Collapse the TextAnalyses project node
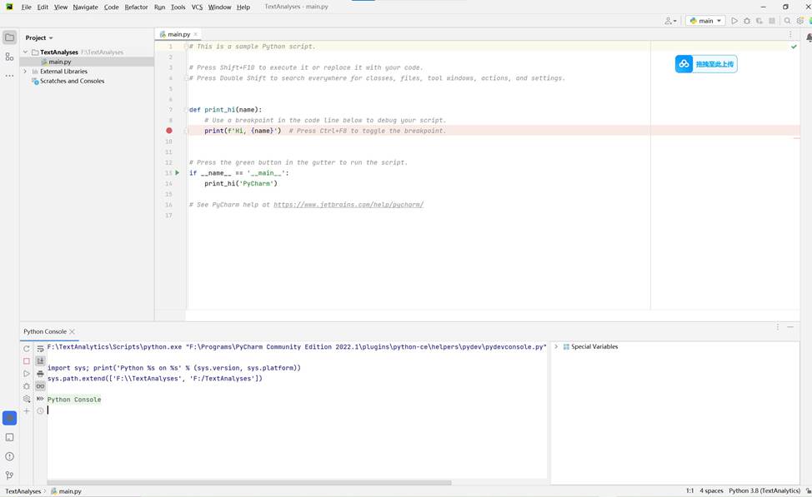Screen dimensions: 812x497 click(25, 51)
